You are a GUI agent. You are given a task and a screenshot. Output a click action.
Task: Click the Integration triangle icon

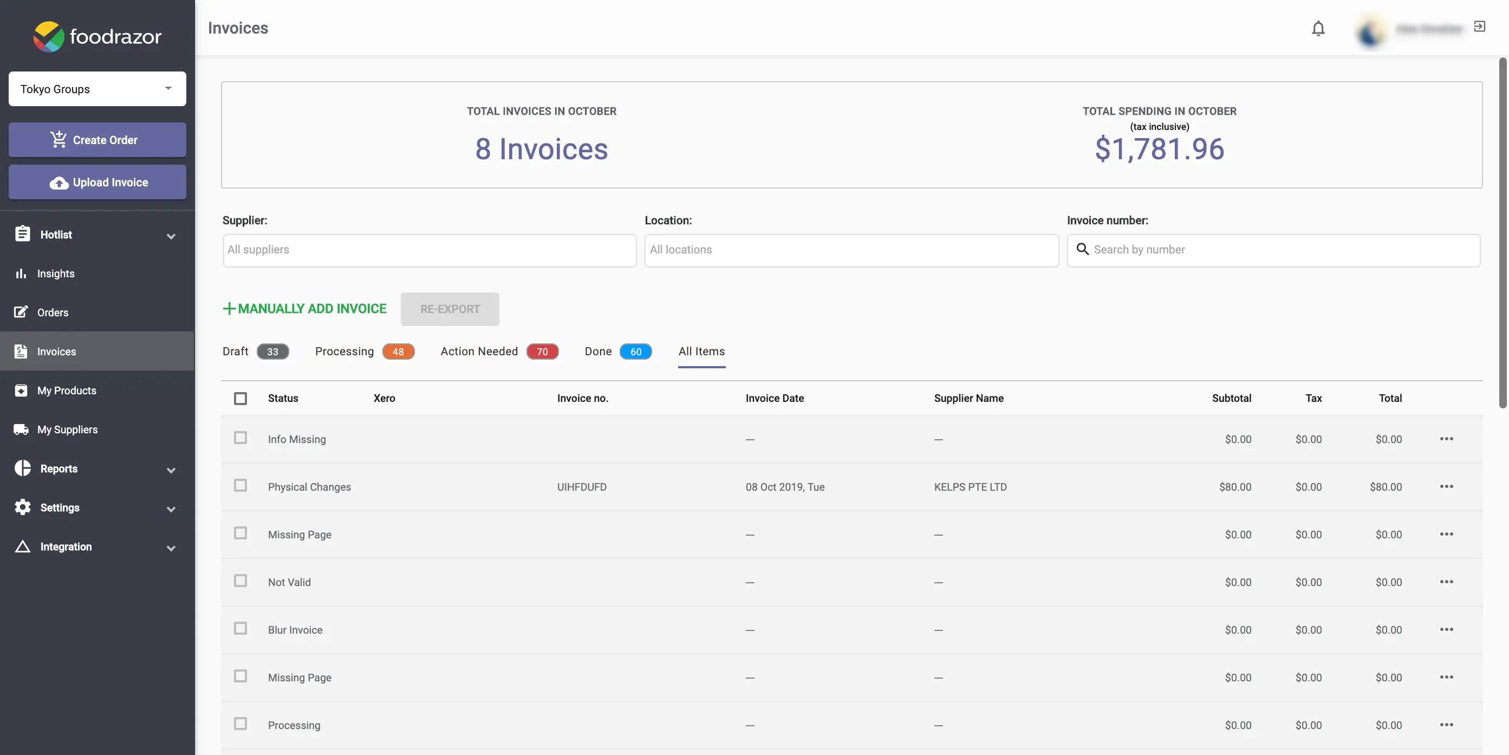click(22, 546)
